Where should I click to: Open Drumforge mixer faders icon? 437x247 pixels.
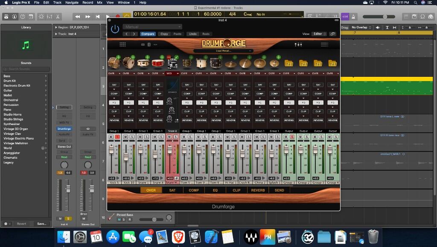298,44
